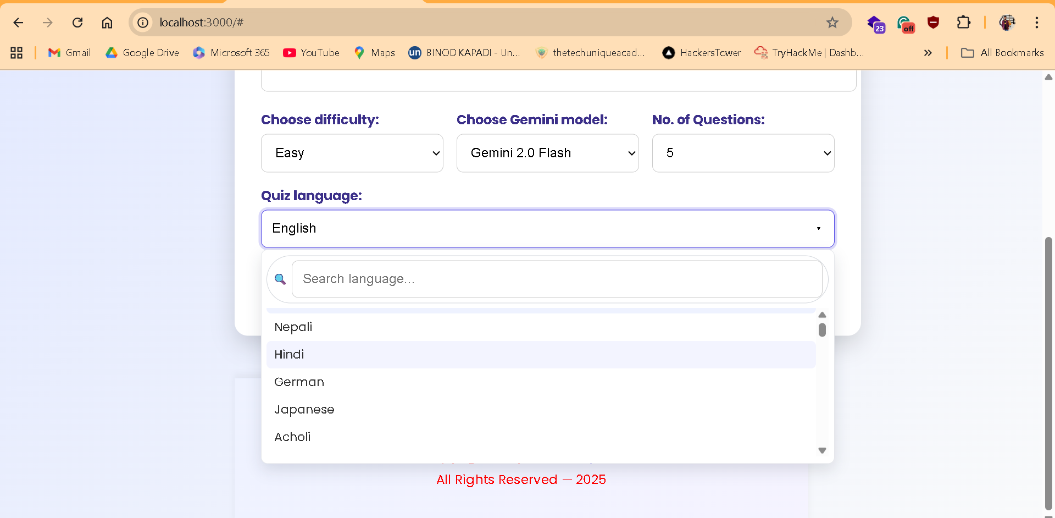The width and height of the screenshot is (1055, 518).
Task: View site information icon in the address bar
Action: (x=142, y=23)
